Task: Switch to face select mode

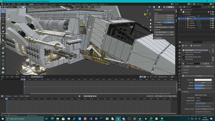Action: 23,7
